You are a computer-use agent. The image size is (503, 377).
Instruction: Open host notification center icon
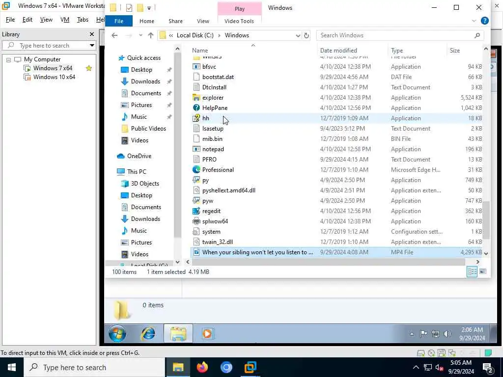(x=488, y=367)
